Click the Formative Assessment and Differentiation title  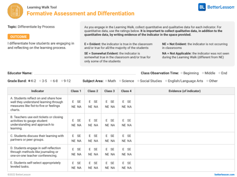81,13
